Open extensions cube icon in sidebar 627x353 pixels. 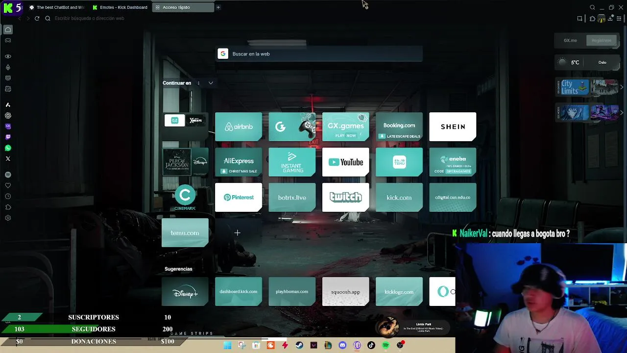[8, 207]
